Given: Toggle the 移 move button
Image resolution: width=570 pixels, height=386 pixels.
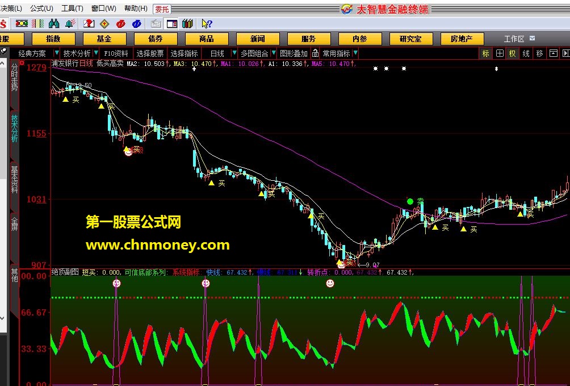Looking at the screenshot, I should (x=539, y=53).
